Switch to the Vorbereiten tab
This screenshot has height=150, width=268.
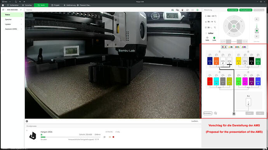click(13, 5)
